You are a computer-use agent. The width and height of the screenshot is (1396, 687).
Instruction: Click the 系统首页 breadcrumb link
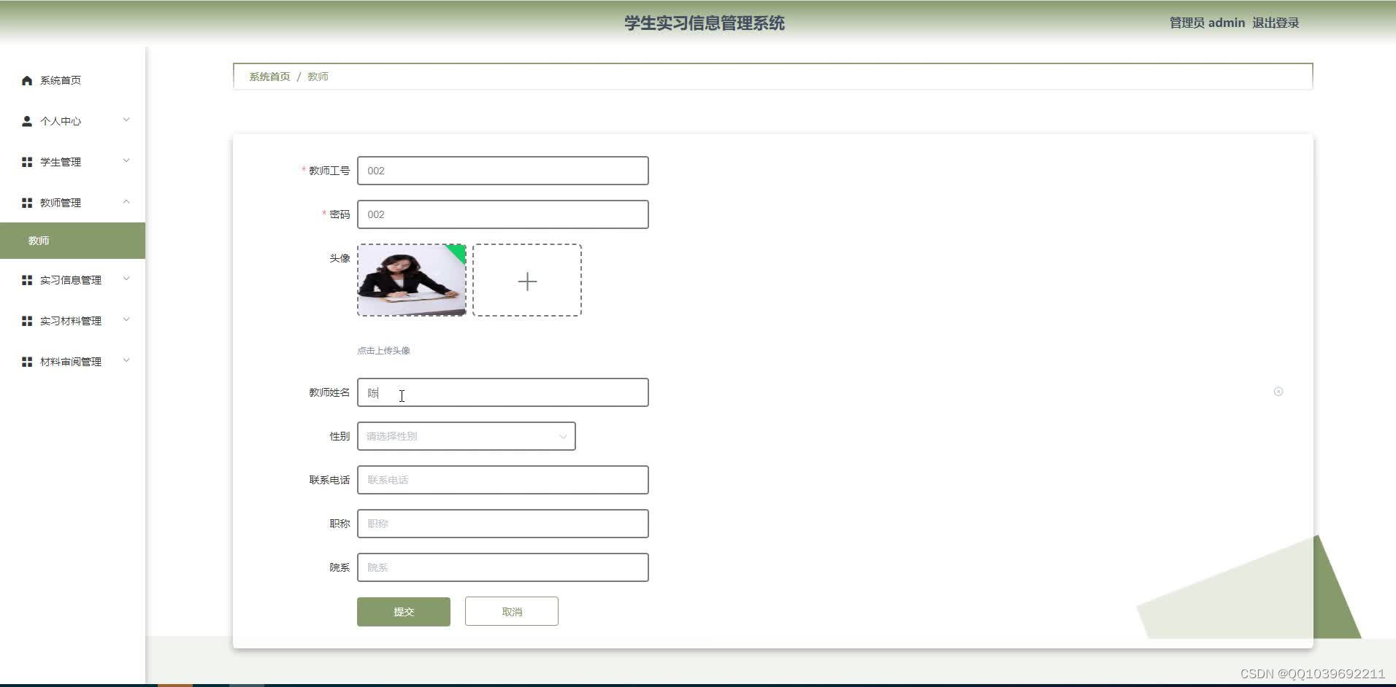269,77
